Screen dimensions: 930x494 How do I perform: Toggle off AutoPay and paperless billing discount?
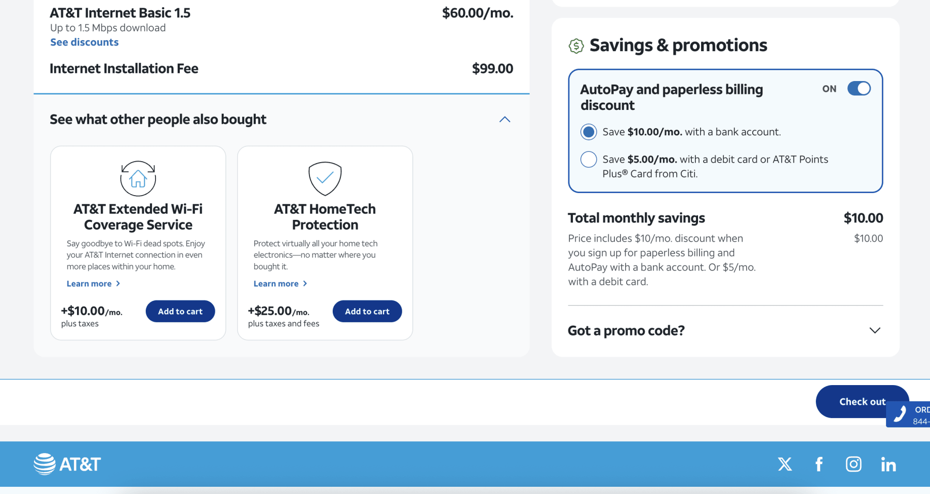[858, 88]
